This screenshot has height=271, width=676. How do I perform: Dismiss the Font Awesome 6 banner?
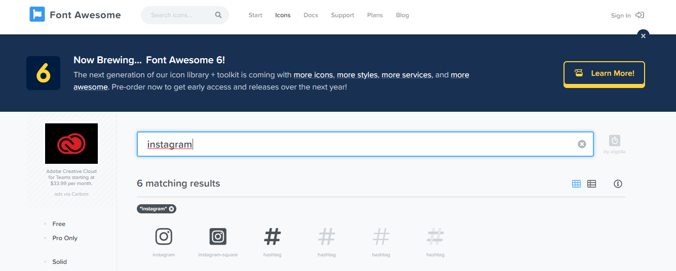[x=643, y=36]
